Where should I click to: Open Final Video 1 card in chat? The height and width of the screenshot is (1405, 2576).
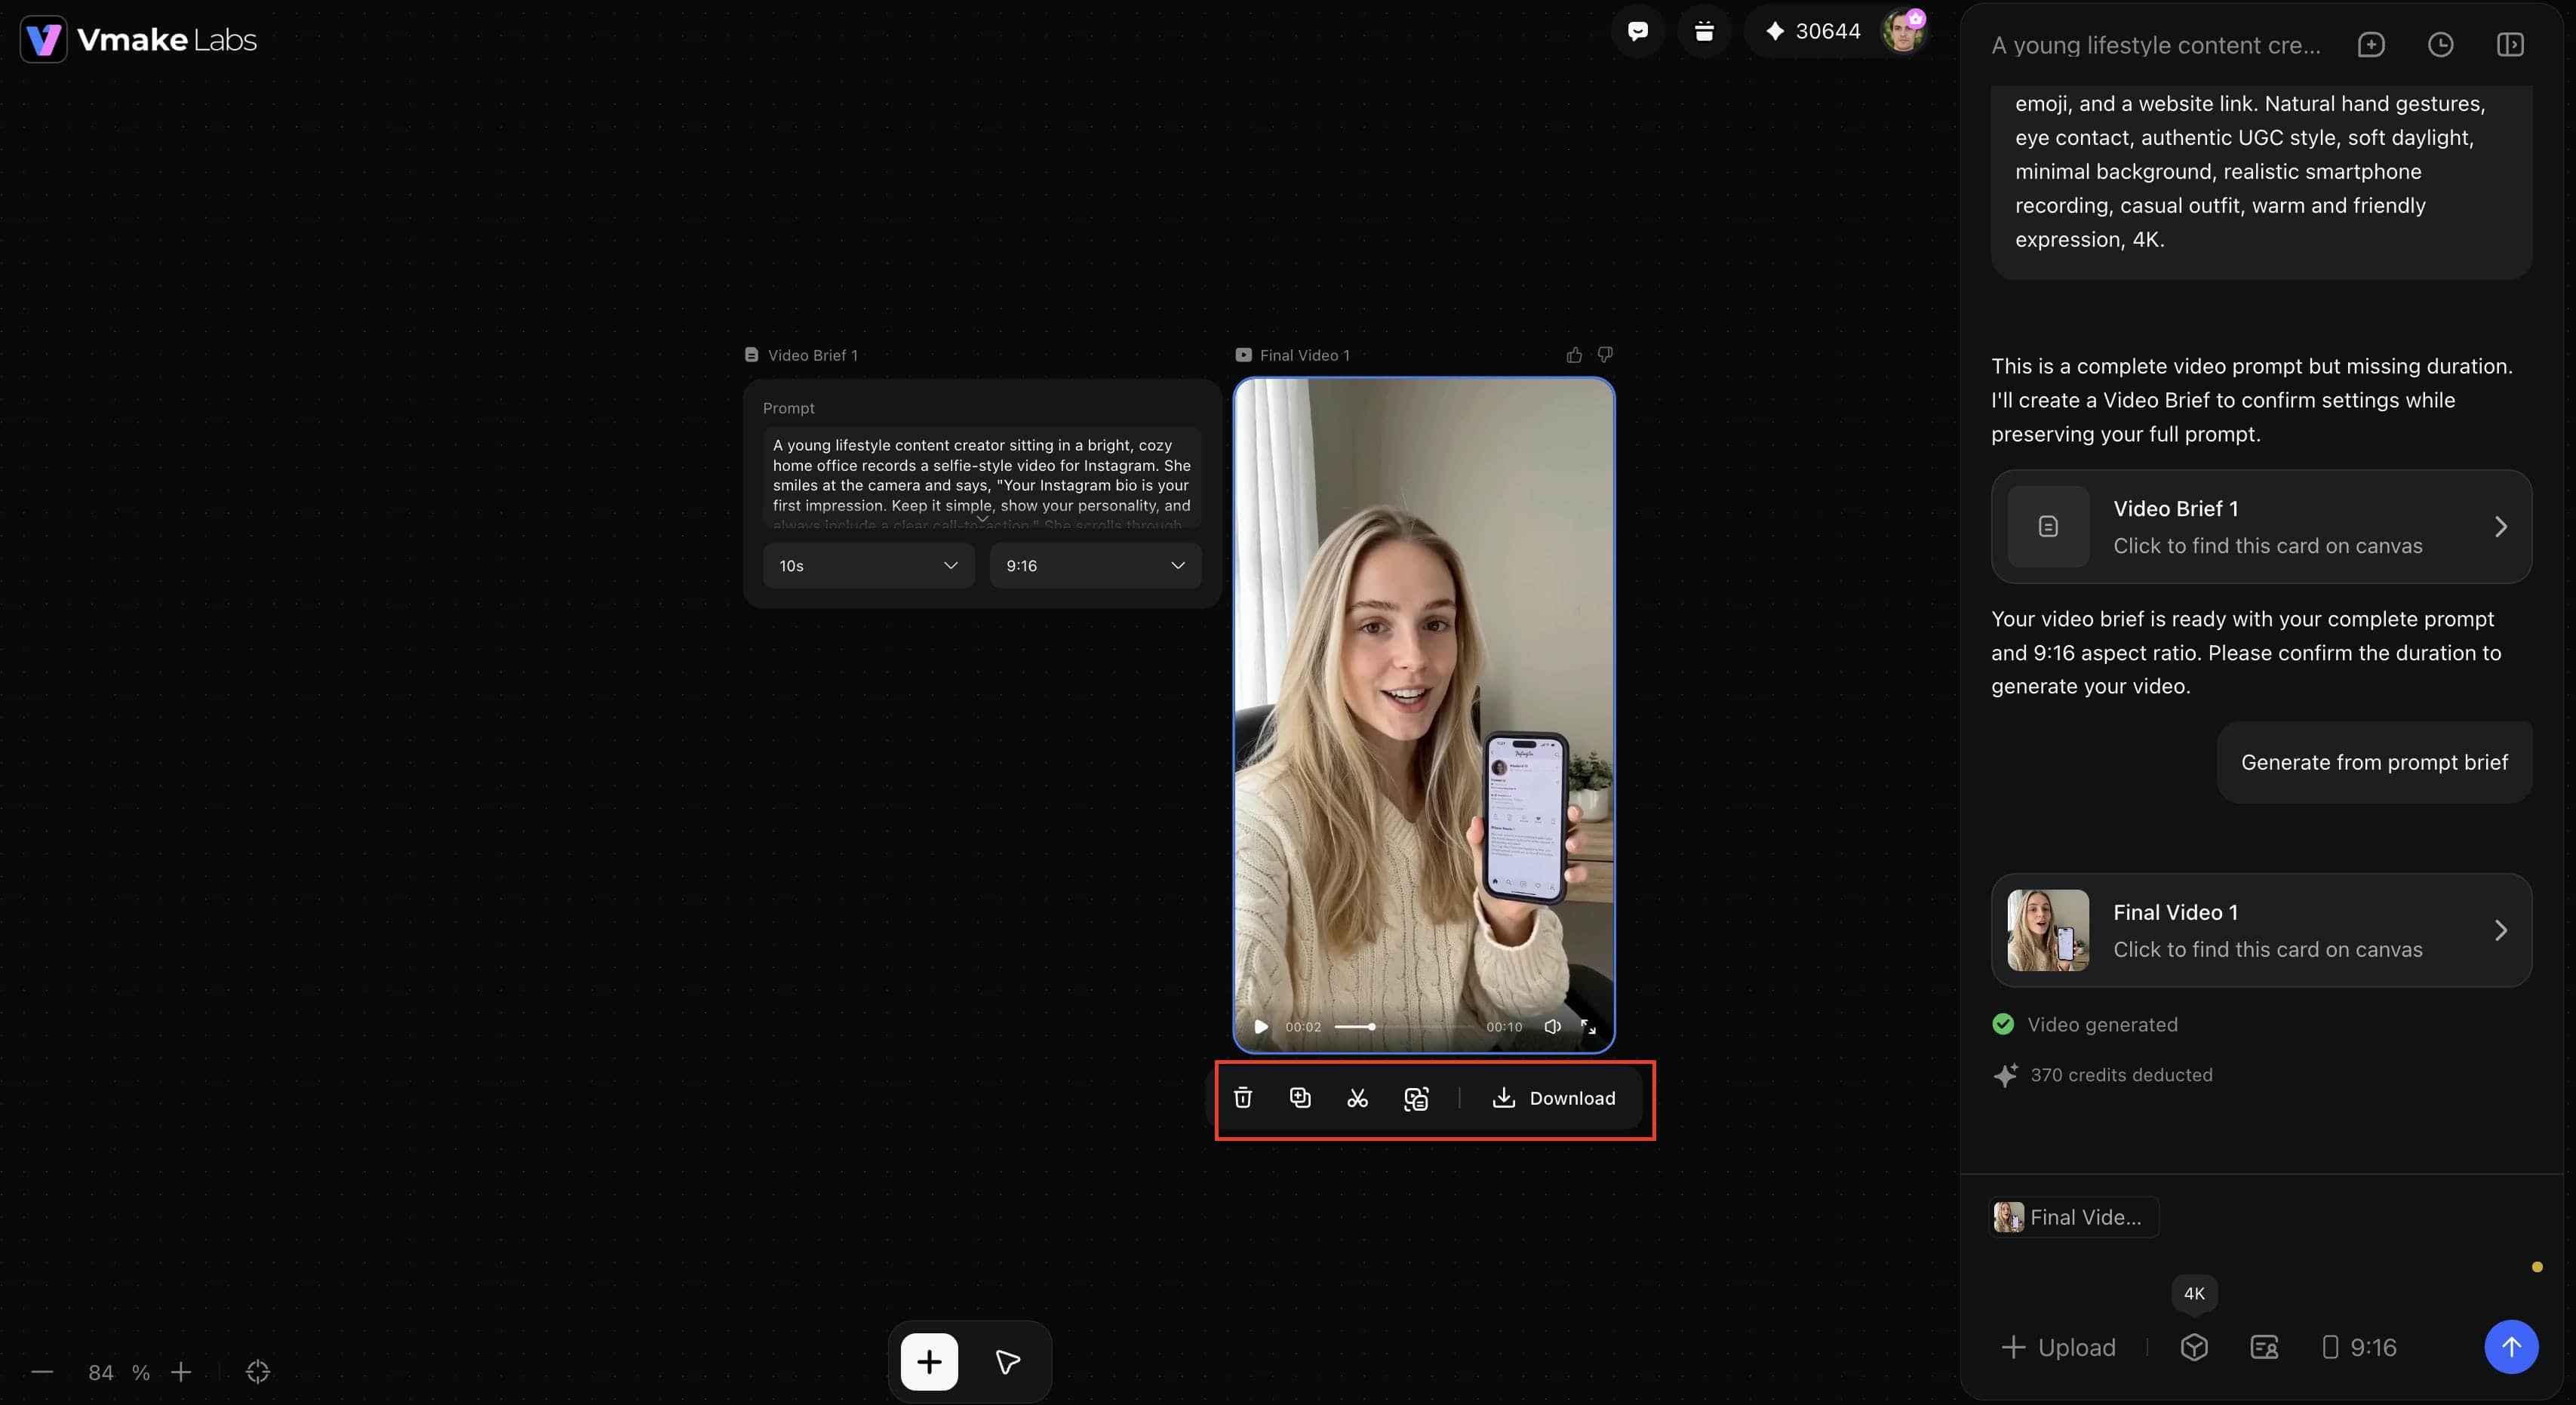point(2261,930)
